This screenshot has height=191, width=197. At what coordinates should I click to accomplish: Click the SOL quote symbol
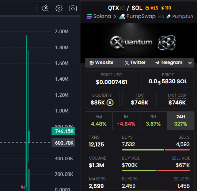(x=137, y=8)
